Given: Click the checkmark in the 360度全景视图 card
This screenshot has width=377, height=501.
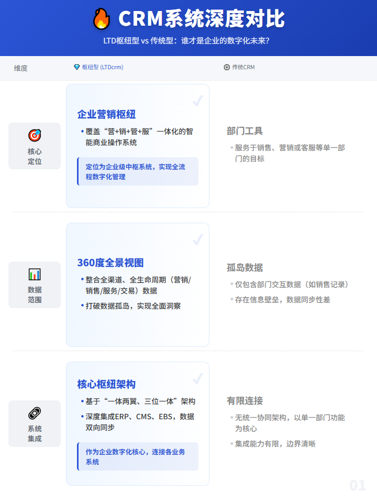Looking at the screenshot, I should point(197,239).
